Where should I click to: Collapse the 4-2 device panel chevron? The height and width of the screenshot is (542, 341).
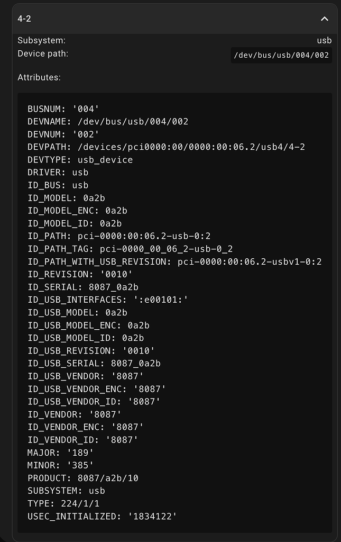click(x=325, y=18)
